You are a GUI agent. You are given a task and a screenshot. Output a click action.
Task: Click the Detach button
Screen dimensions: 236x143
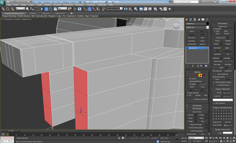pyautogui.click(x=228, y=44)
